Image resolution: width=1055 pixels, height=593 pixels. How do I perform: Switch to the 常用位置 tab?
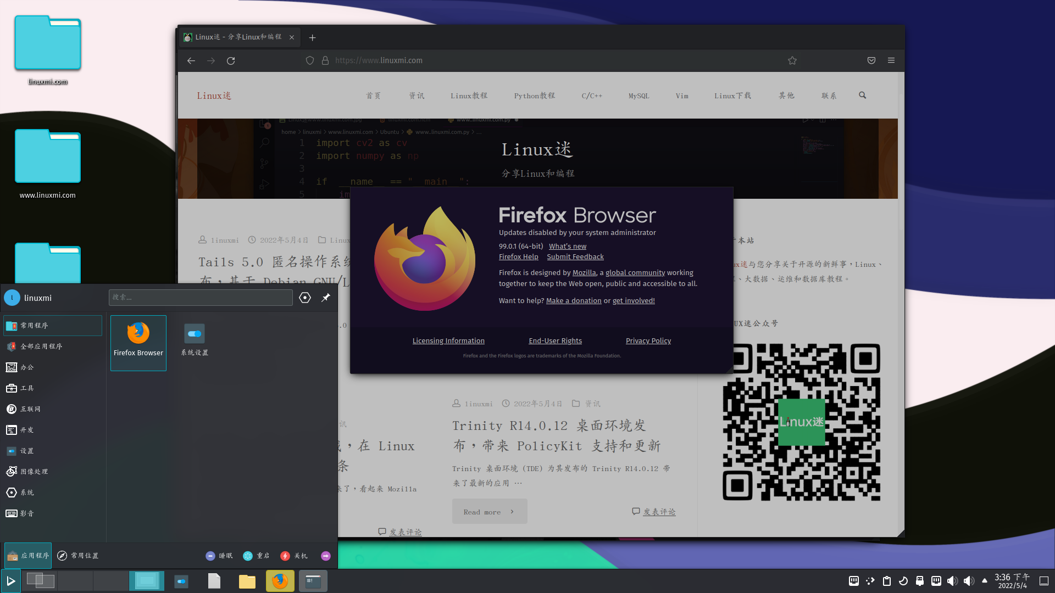pyautogui.click(x=78, y=556)
